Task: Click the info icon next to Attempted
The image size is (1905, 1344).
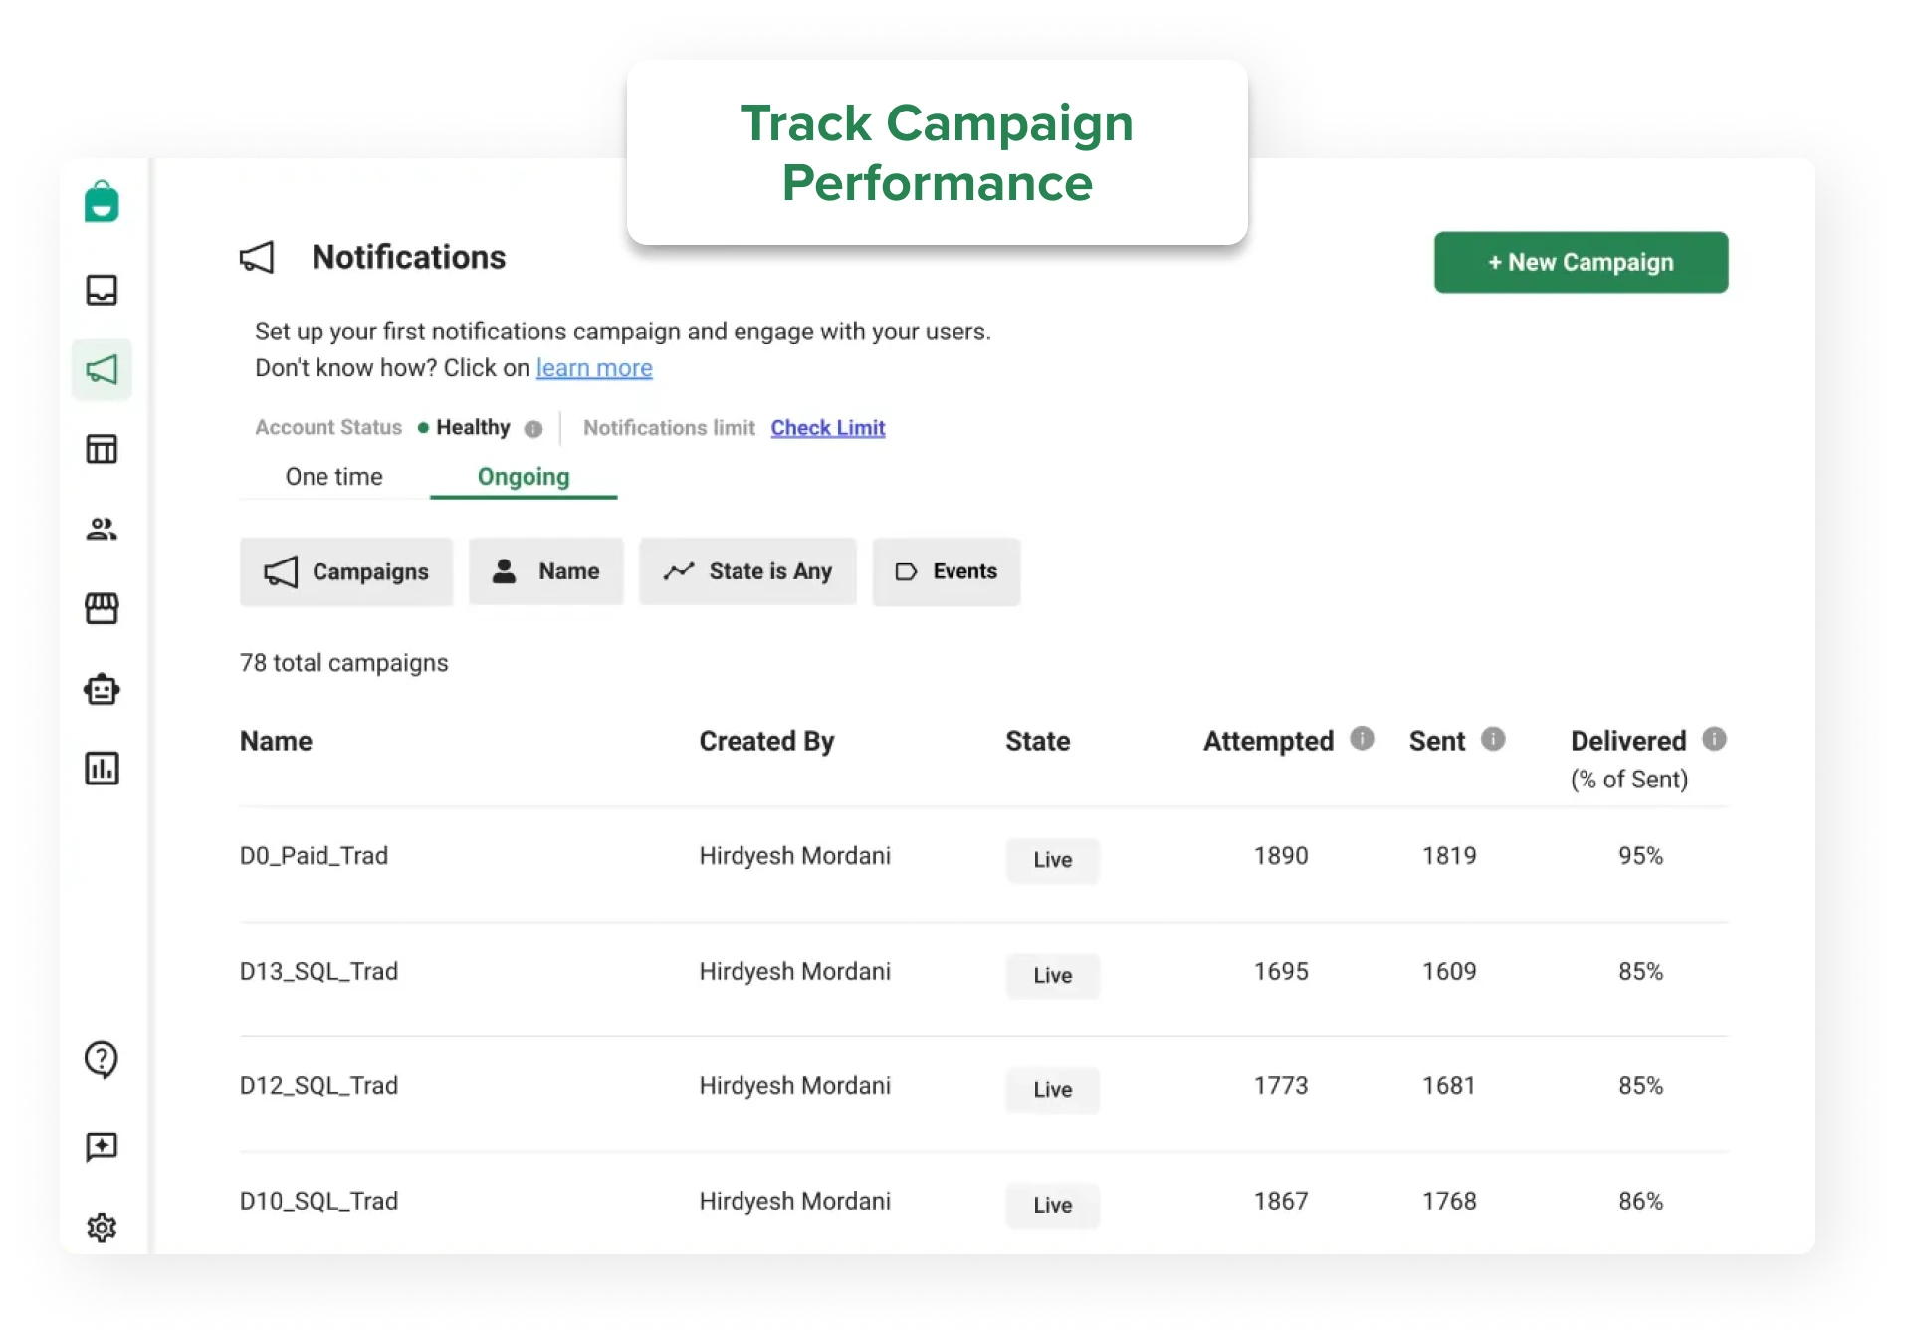Action: (x=1362, y=739)
